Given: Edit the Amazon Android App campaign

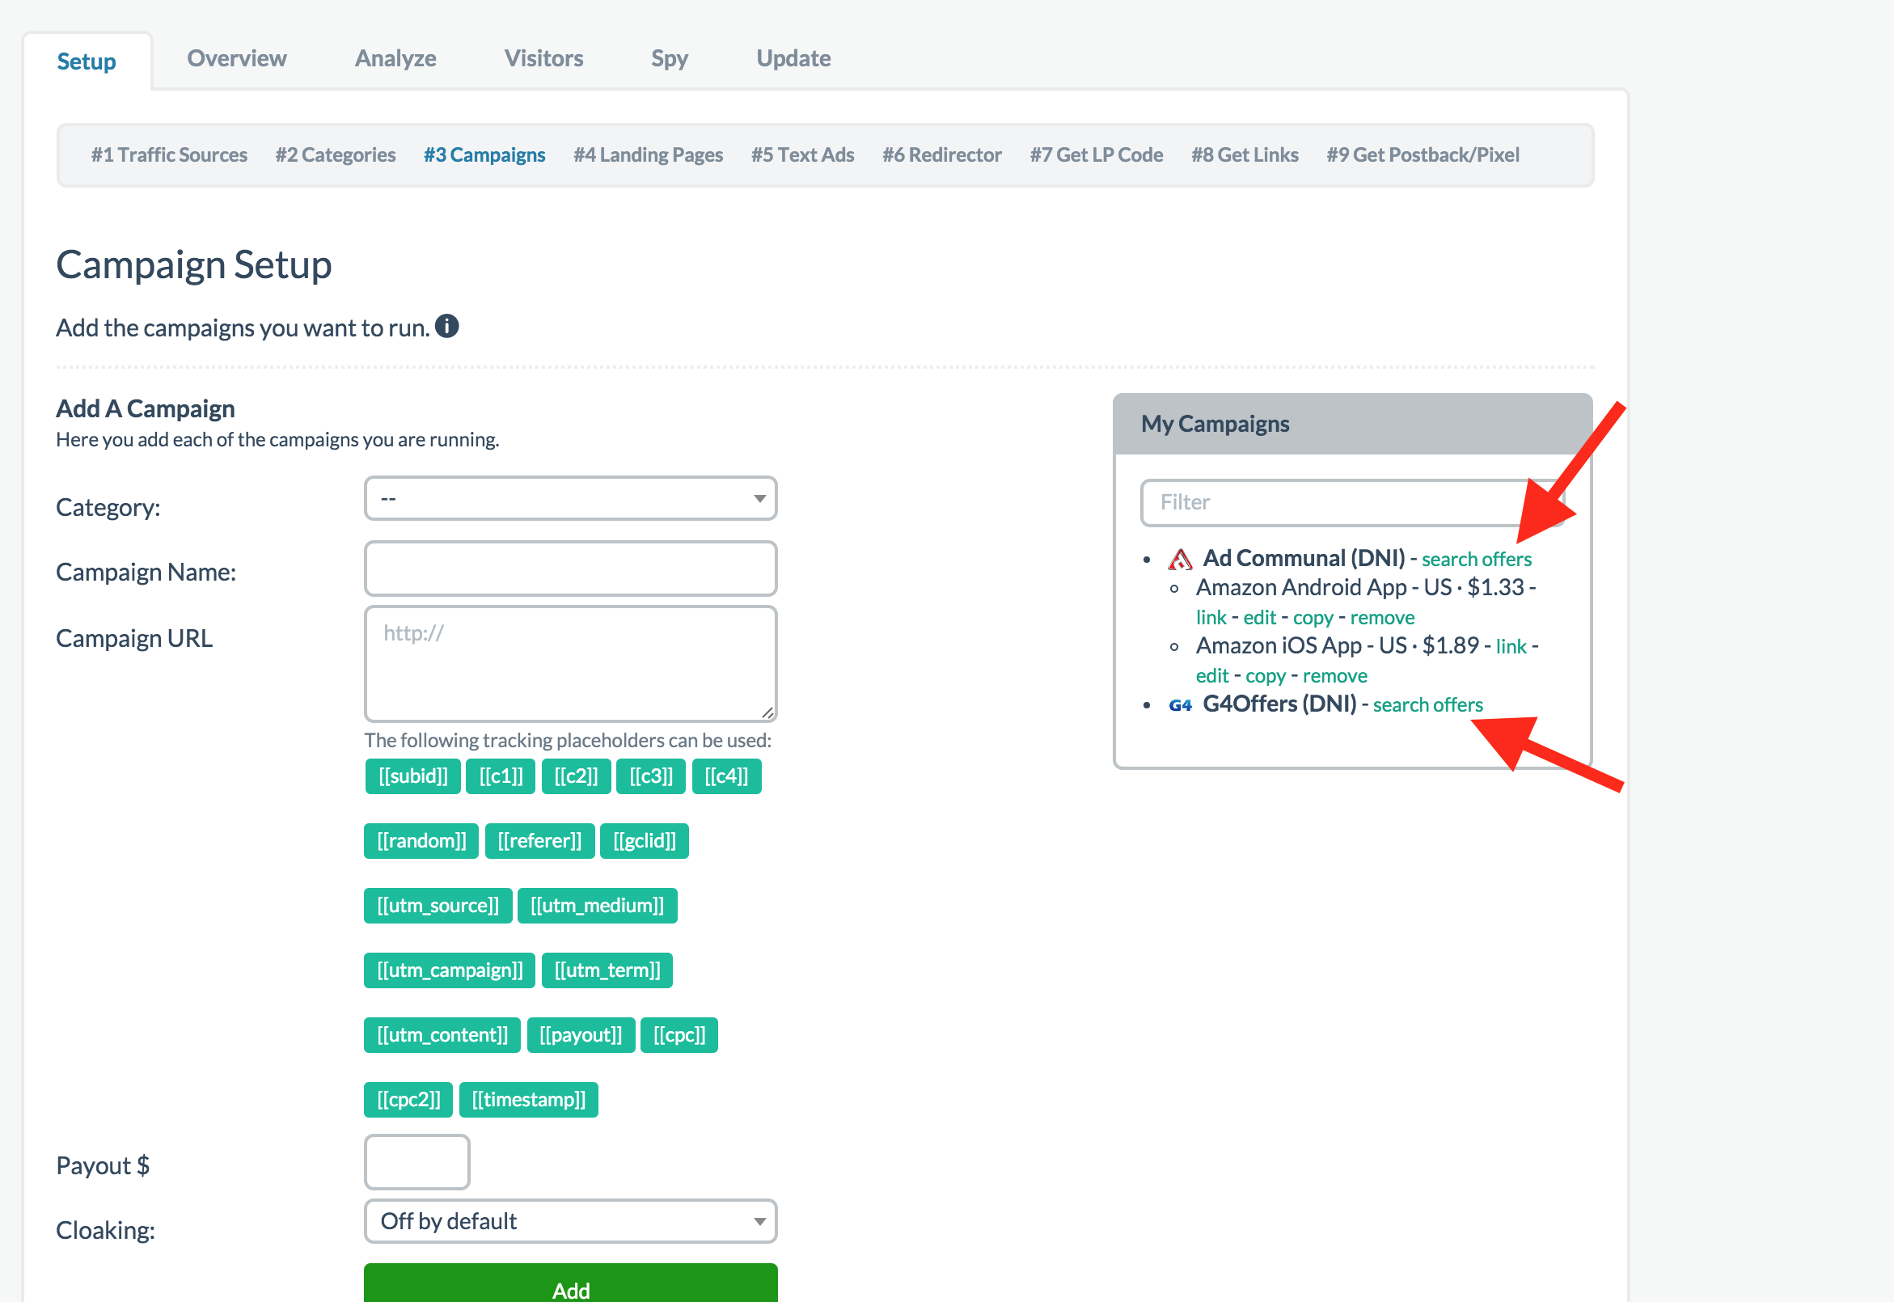Looking at the screenshot, I should point(1258,618).
